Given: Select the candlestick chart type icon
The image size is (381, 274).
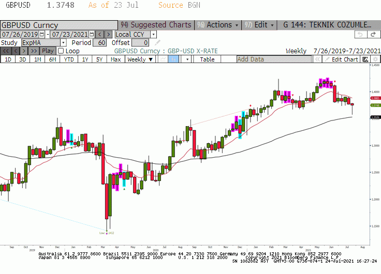Looking at the screenshot, I should coord(173,59).
